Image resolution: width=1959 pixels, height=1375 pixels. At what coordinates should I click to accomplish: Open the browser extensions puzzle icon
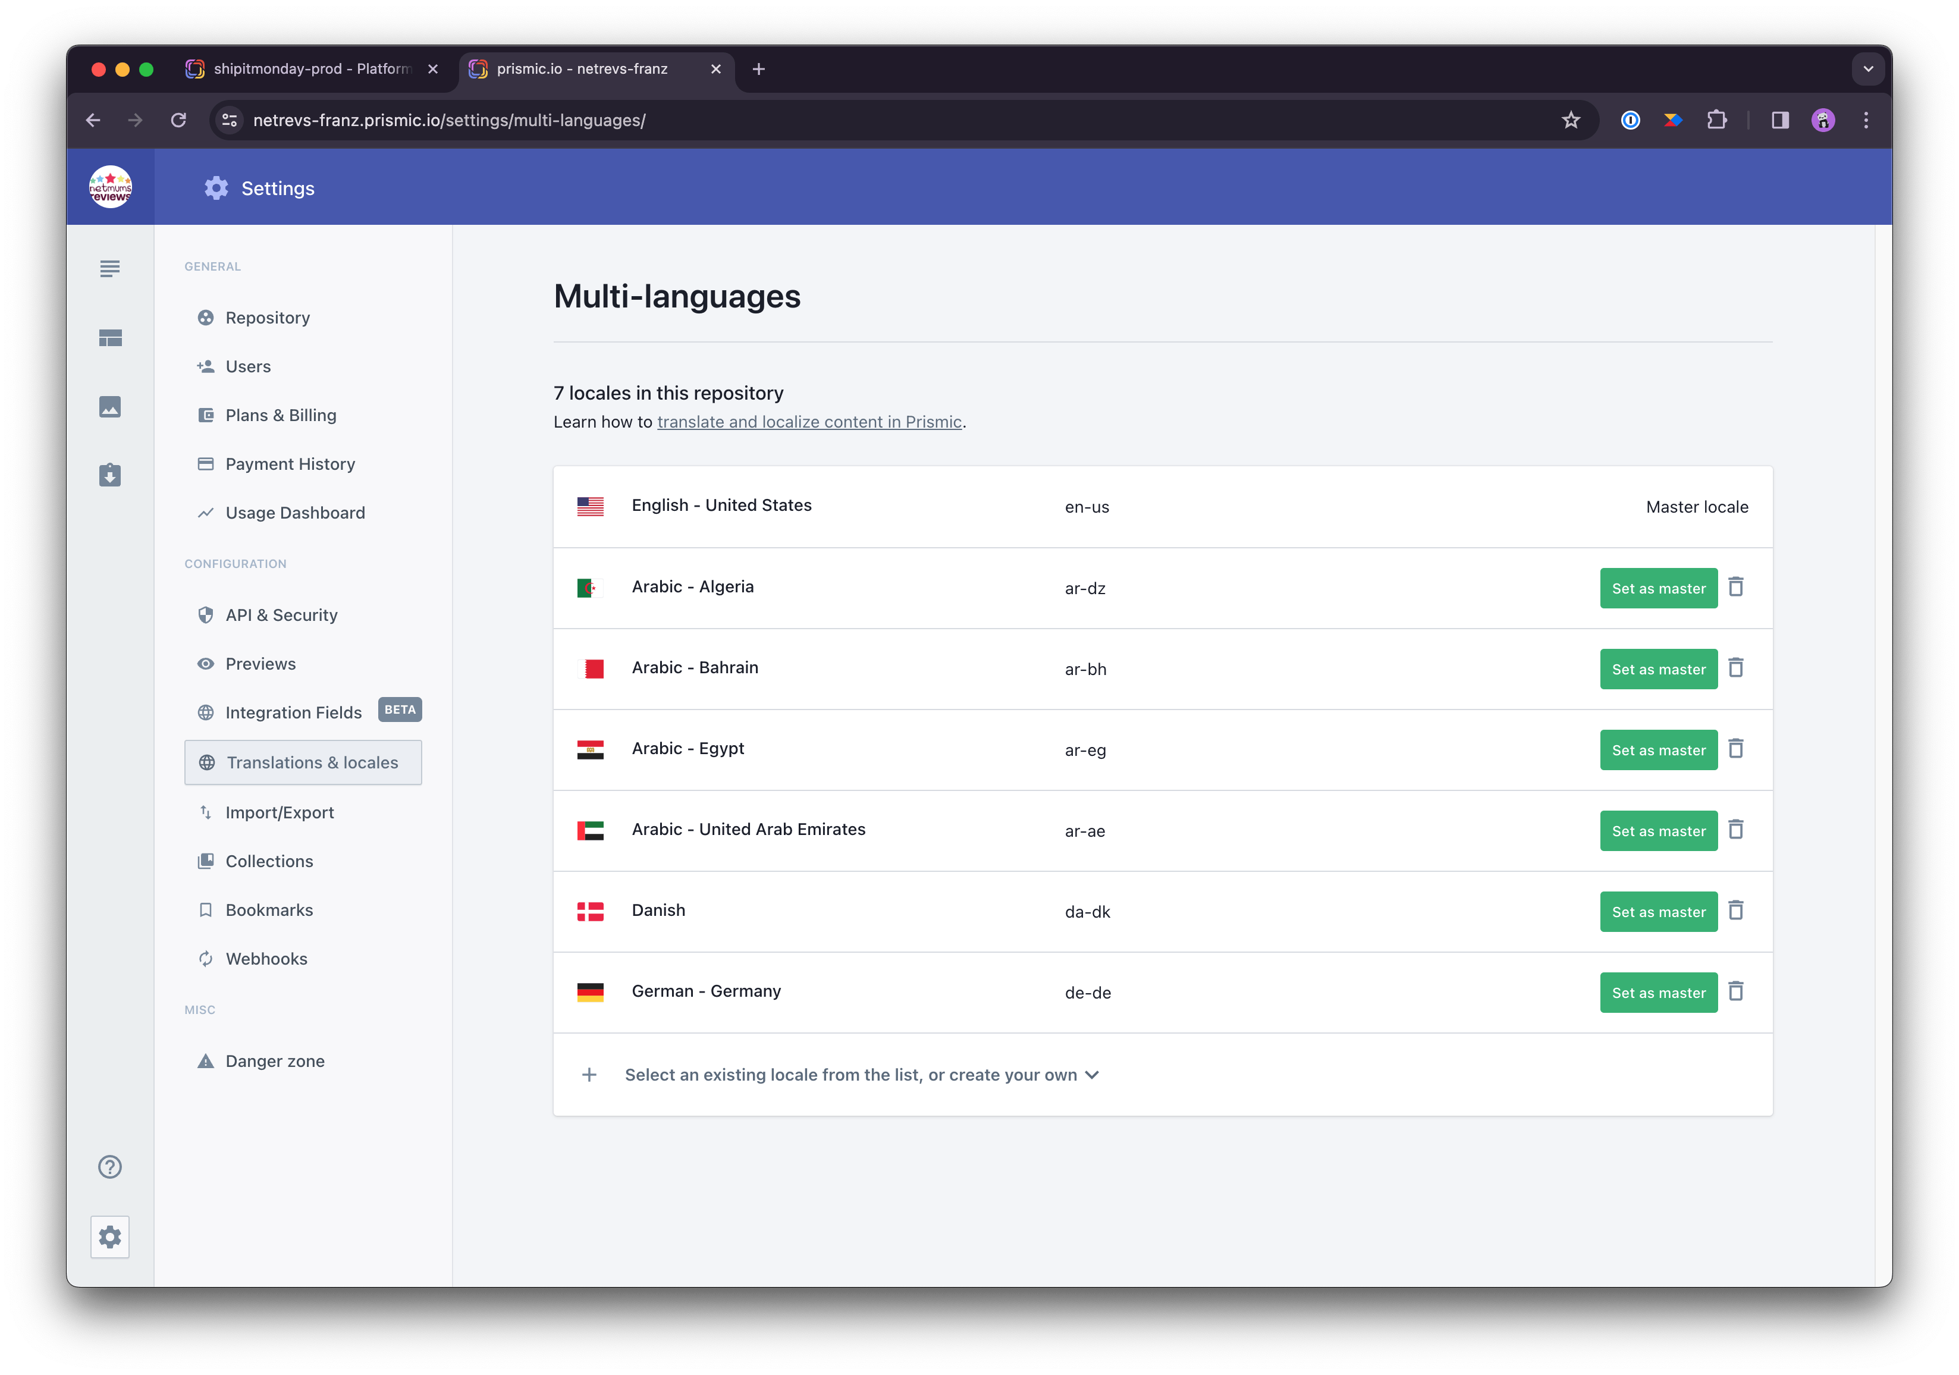coord(1717,120)
